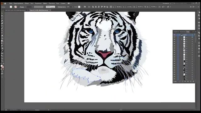201x113 pixels.
Task: Open the fill color dropdown arrow
Action: 13,7
